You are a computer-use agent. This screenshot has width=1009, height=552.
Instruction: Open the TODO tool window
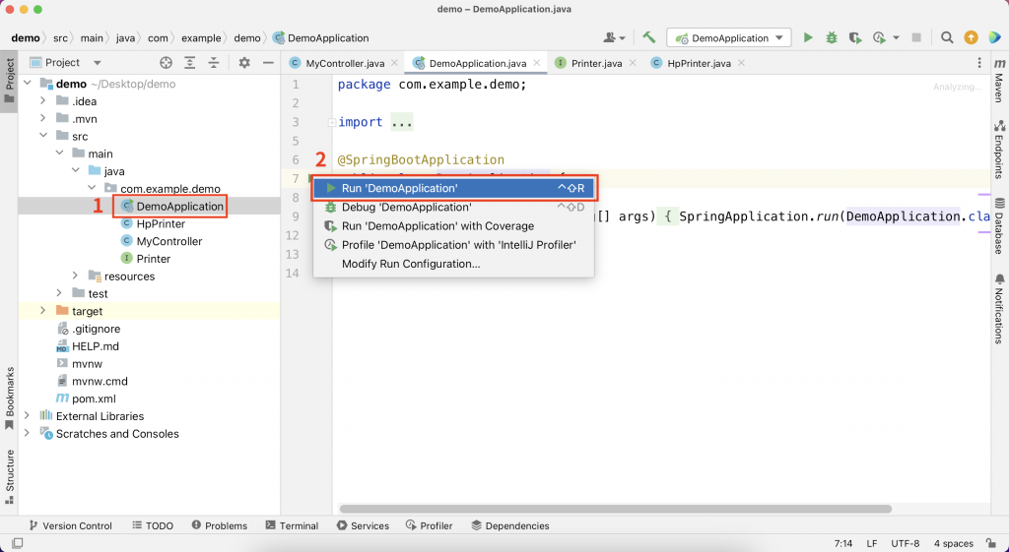pos(153,525)
